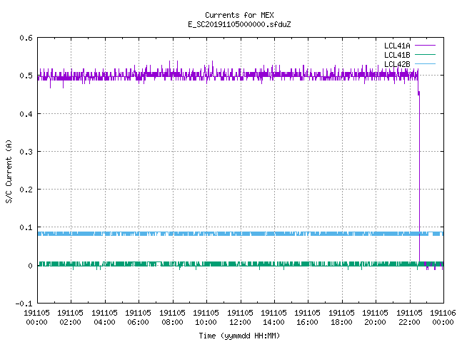Click the purple LCL41A legend line sample

pyautogui.click(x=425, y=46)
